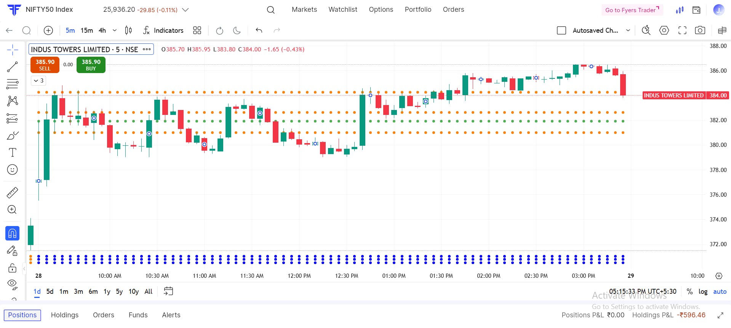Viewport: 731px width, 328px height.
Task: Select the pattern drawing tool
Action: (13, 101)
